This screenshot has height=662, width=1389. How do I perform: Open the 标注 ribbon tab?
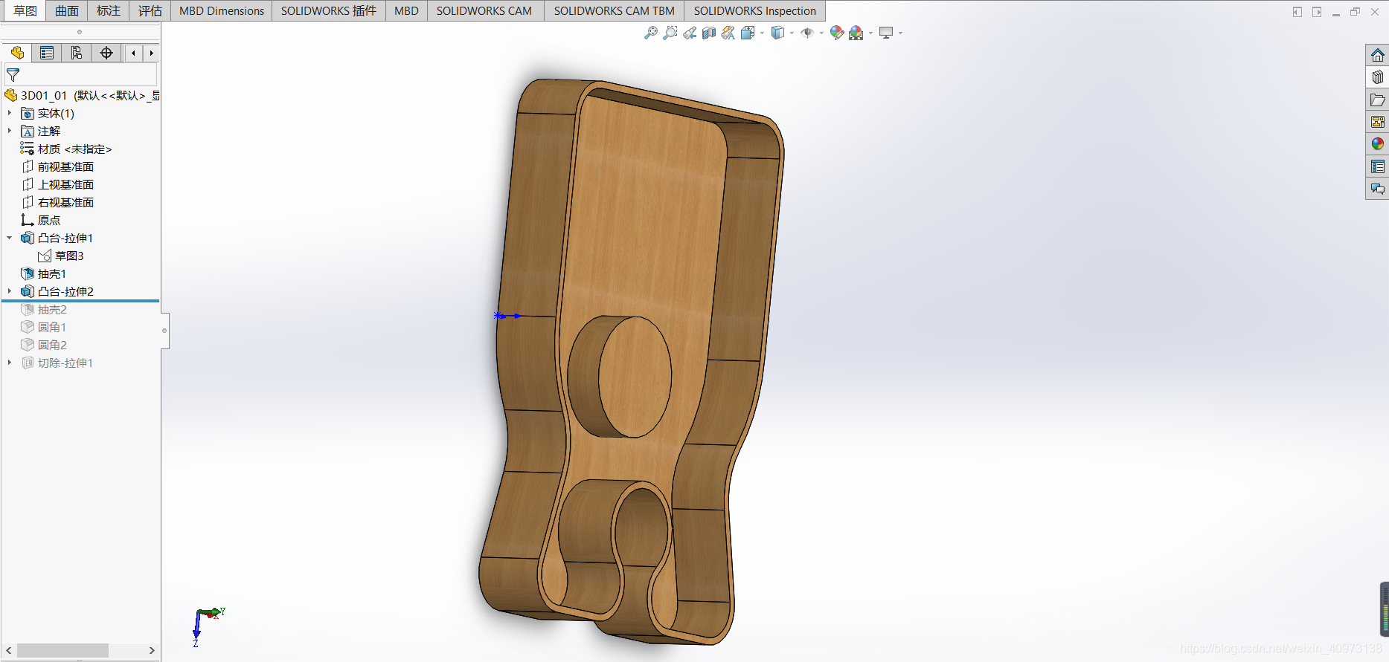point(109,10)
